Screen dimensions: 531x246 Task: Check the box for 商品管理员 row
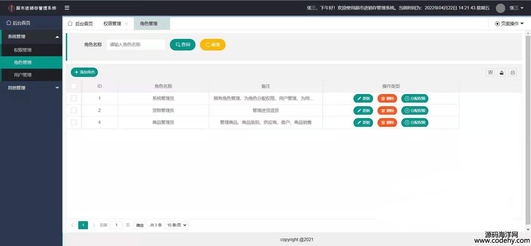[x=74, y=122]
